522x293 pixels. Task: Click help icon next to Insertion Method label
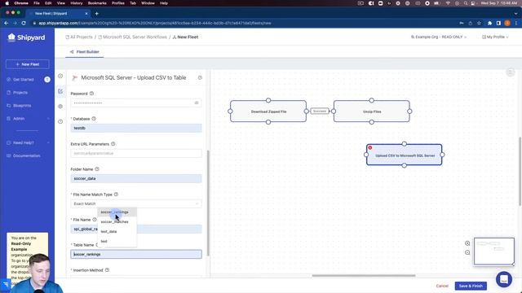107,270
